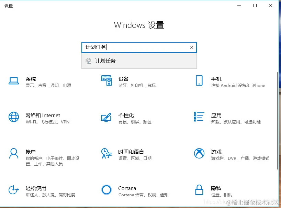Click the text 显示、声音、通知、电源

(48, 86)
